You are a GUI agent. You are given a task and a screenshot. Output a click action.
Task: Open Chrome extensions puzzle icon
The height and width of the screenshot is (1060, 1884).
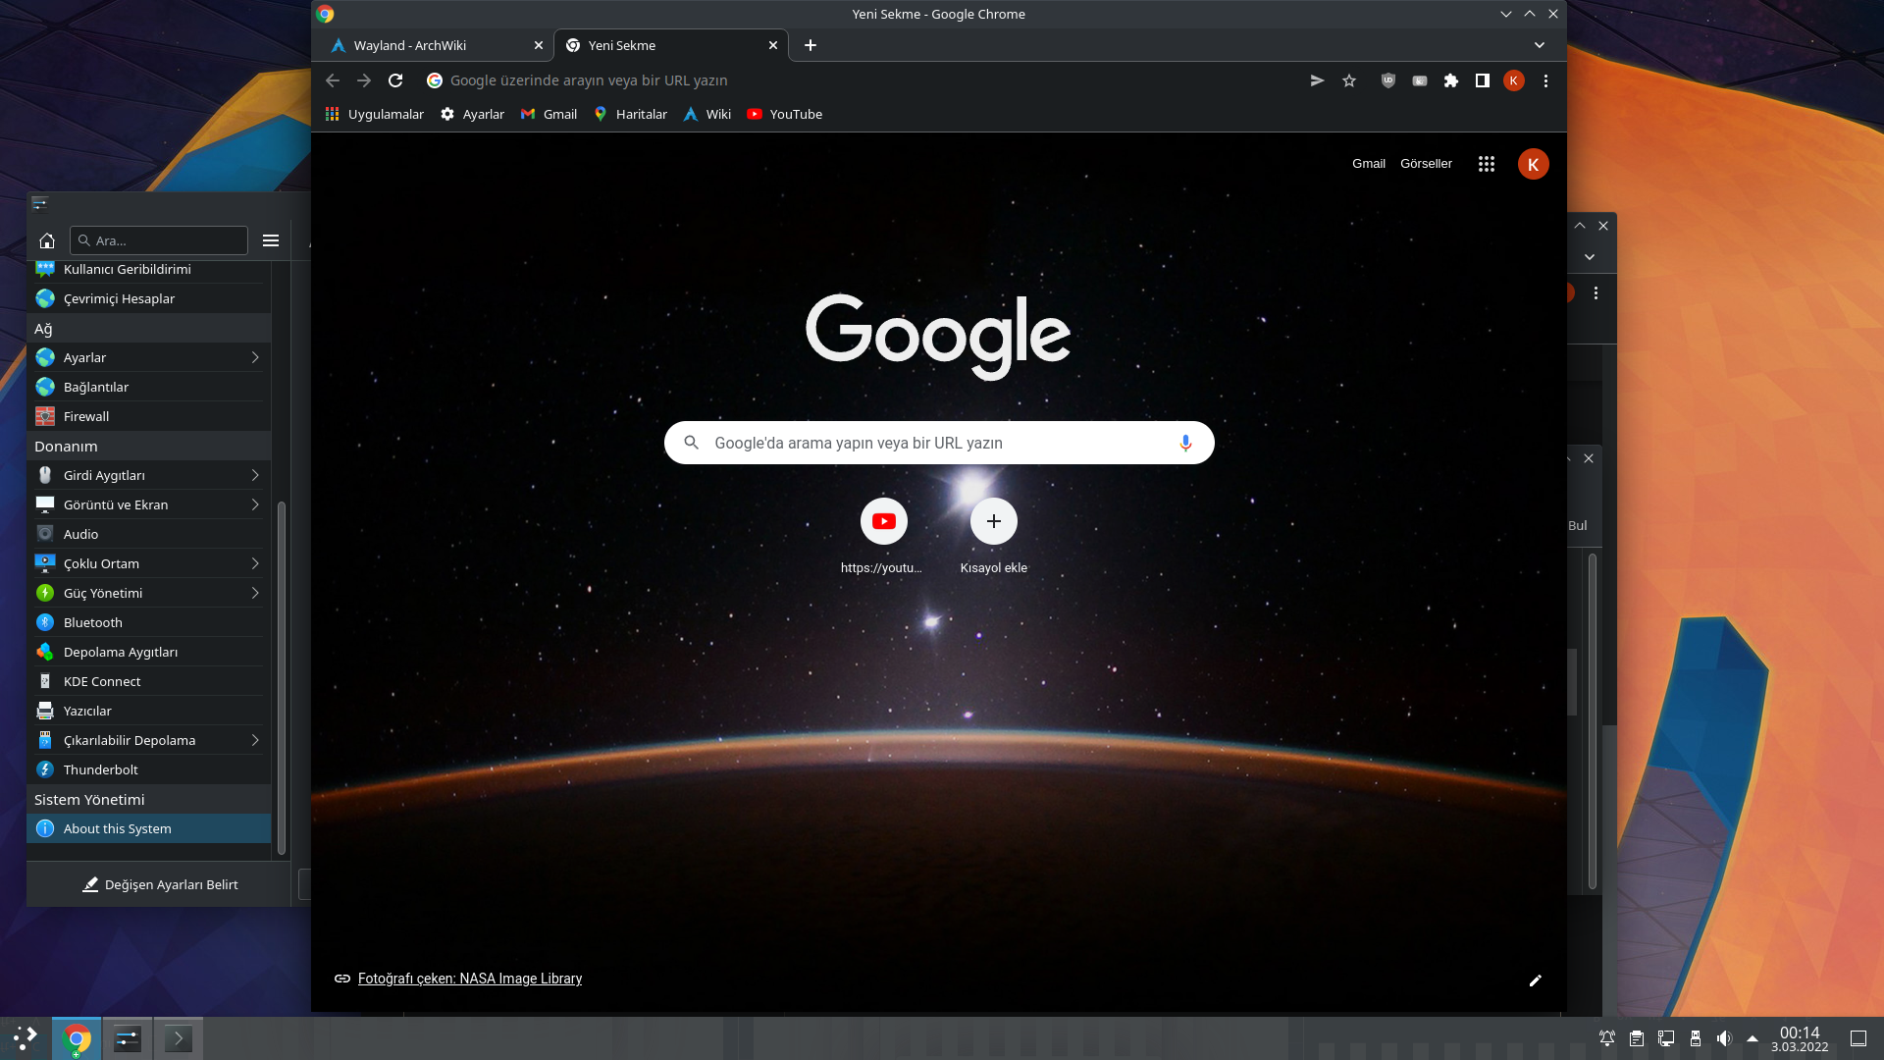1450,80
